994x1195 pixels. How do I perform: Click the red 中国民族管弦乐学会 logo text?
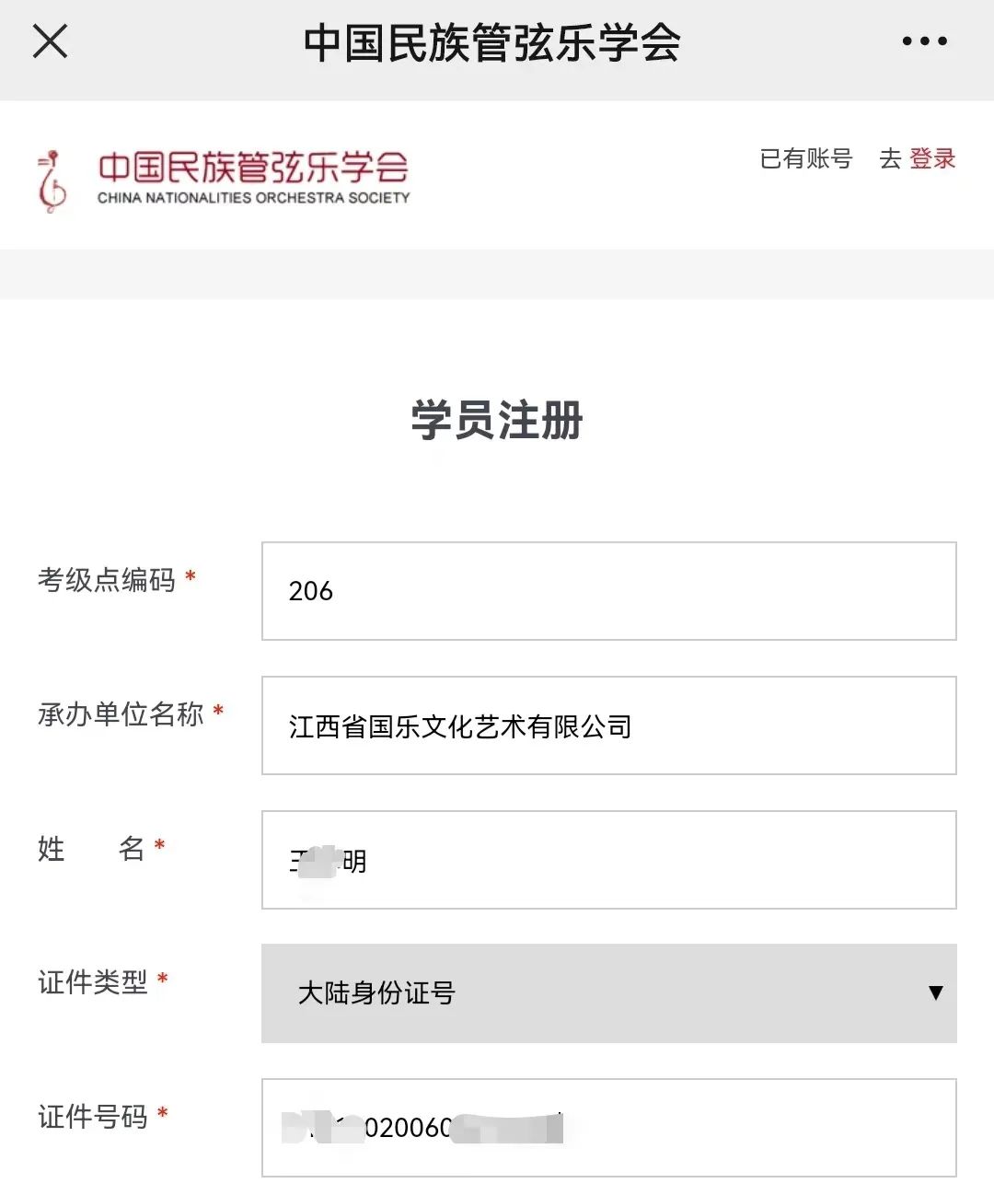point(253,167)
